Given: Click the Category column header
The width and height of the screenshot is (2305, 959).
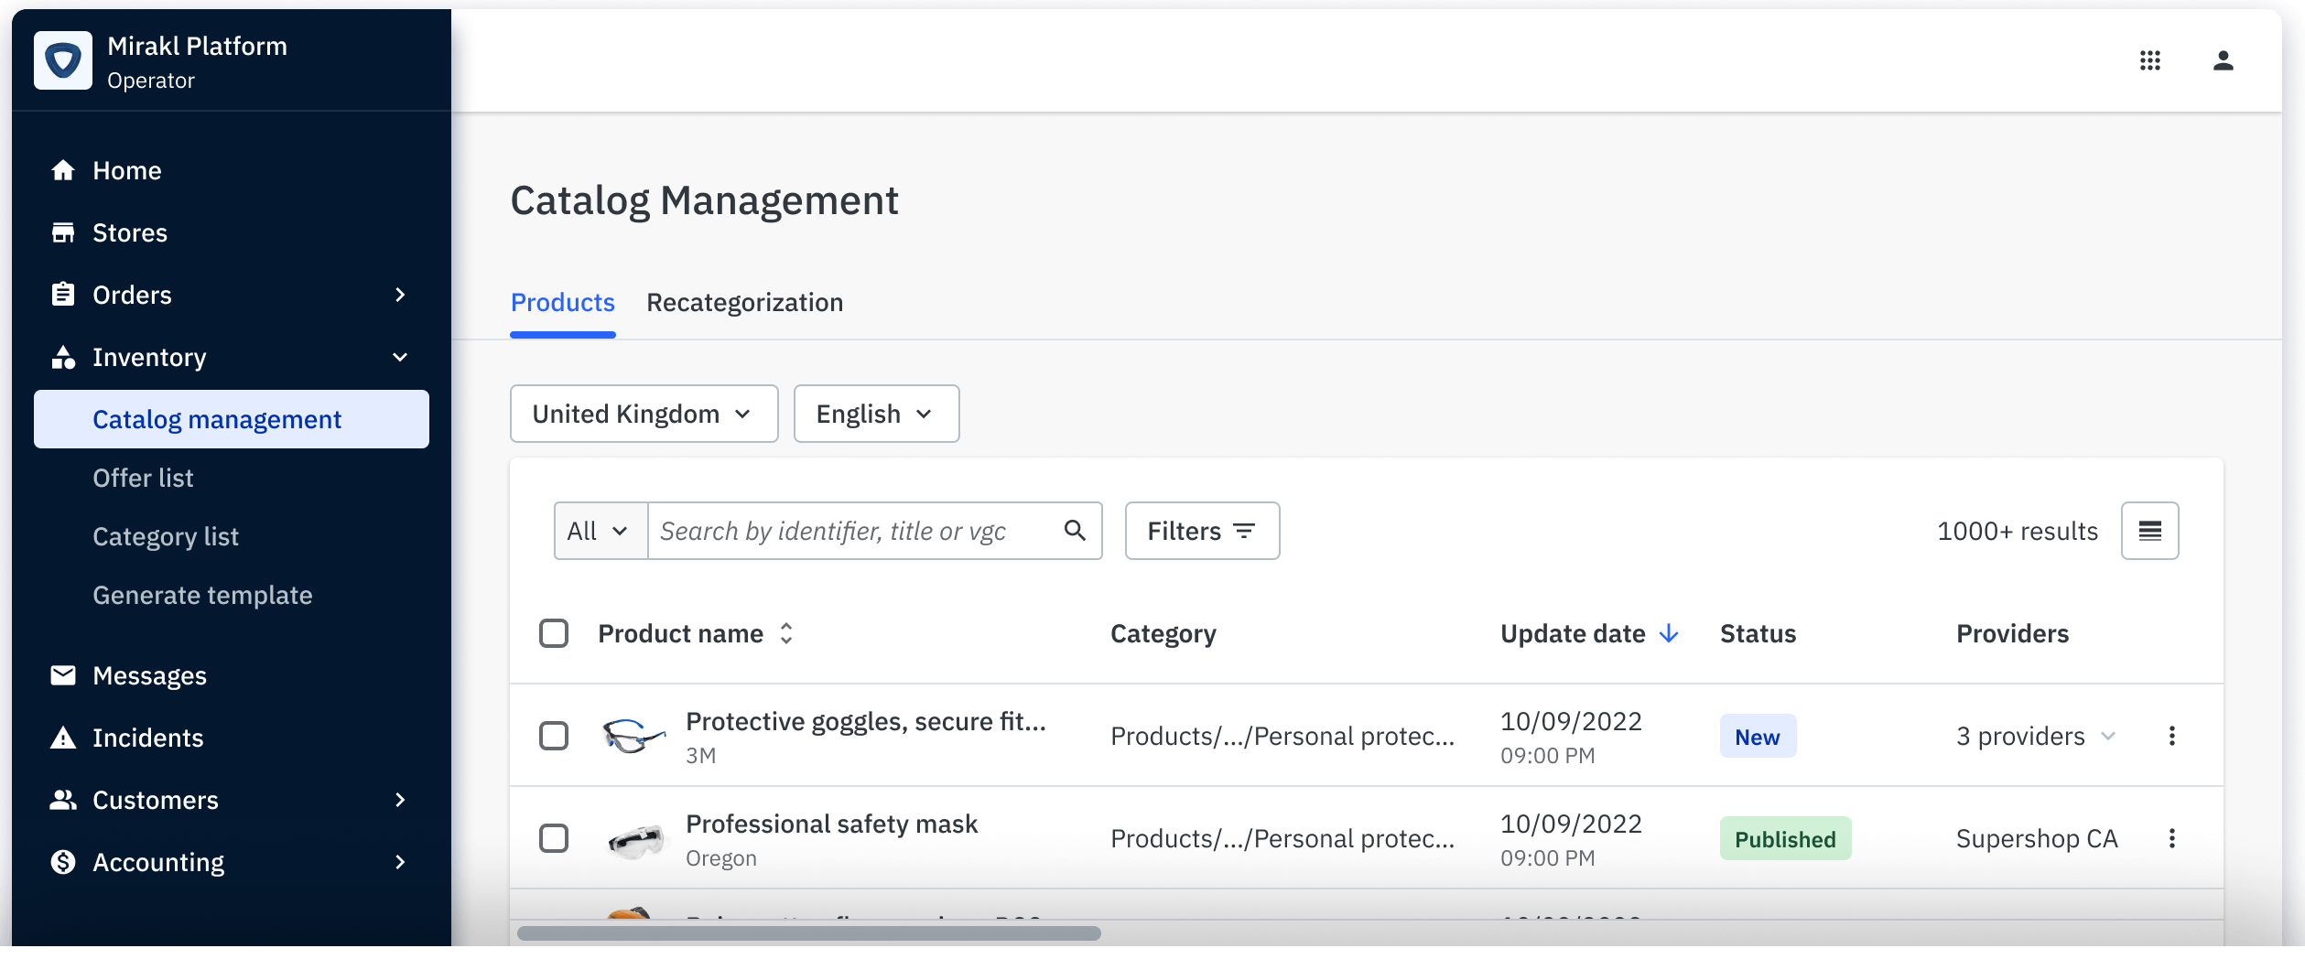Looking at the screenshot, I should (x=1163, y=633).
